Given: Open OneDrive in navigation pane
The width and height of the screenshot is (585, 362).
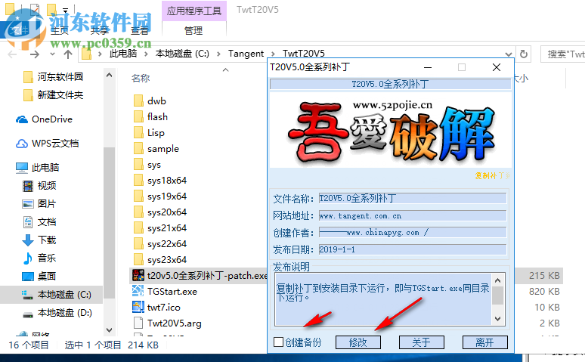Looking at the screenshot, I should coord(44,119).
